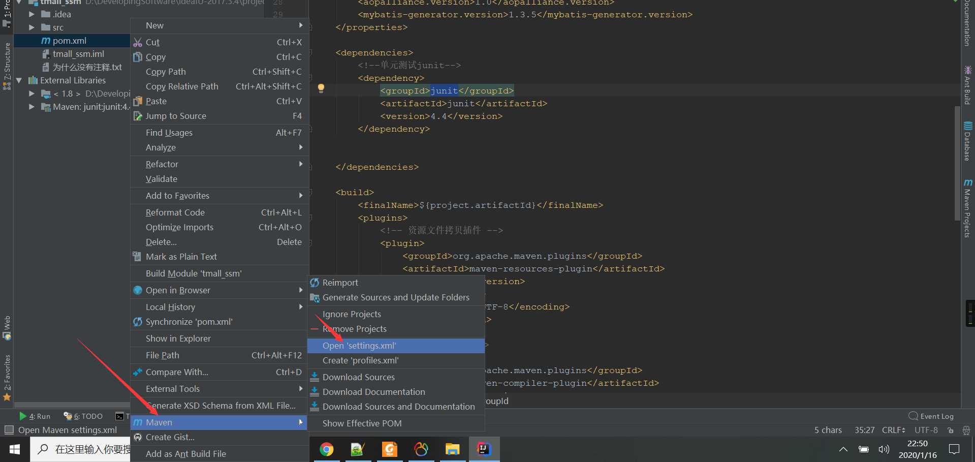975x462 pixels.
Task: Click the IntelliJ IDEA taskbar icon
Action: pyautogui.click(x=484, y=449)
